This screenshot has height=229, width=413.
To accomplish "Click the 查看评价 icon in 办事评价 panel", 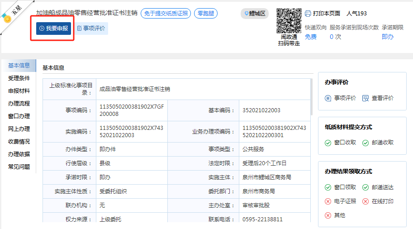I will [366, 98].
